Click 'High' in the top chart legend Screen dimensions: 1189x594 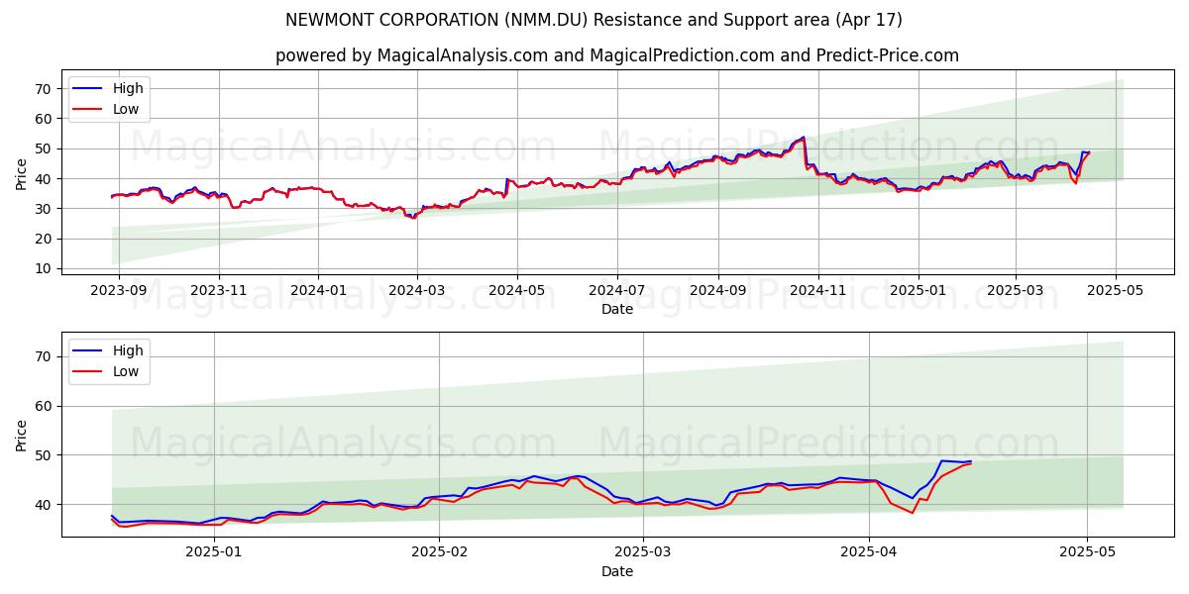[x=128, y=88]
